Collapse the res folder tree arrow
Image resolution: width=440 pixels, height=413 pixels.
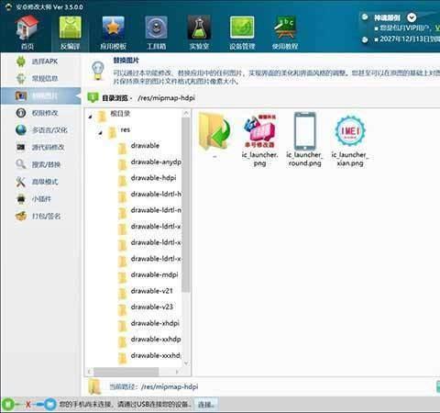[x=100, y=133]
